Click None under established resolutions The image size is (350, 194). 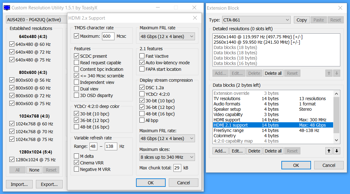[x=34, y=170]
